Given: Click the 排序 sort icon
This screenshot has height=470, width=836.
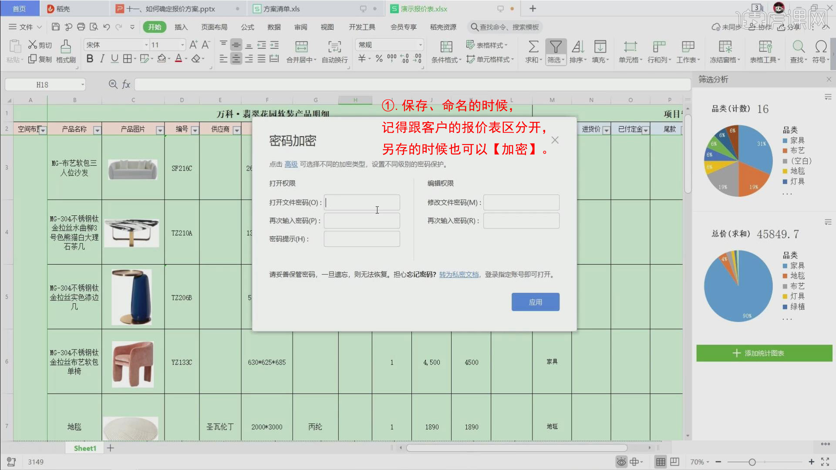Looking at the screenshot, I should tap(578, 47).
